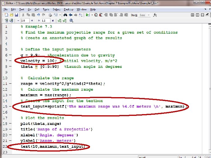This screenshot has height=158, width=211.
Task: Open the dropdown arrow next to the print icon
Action: point(60,15)
